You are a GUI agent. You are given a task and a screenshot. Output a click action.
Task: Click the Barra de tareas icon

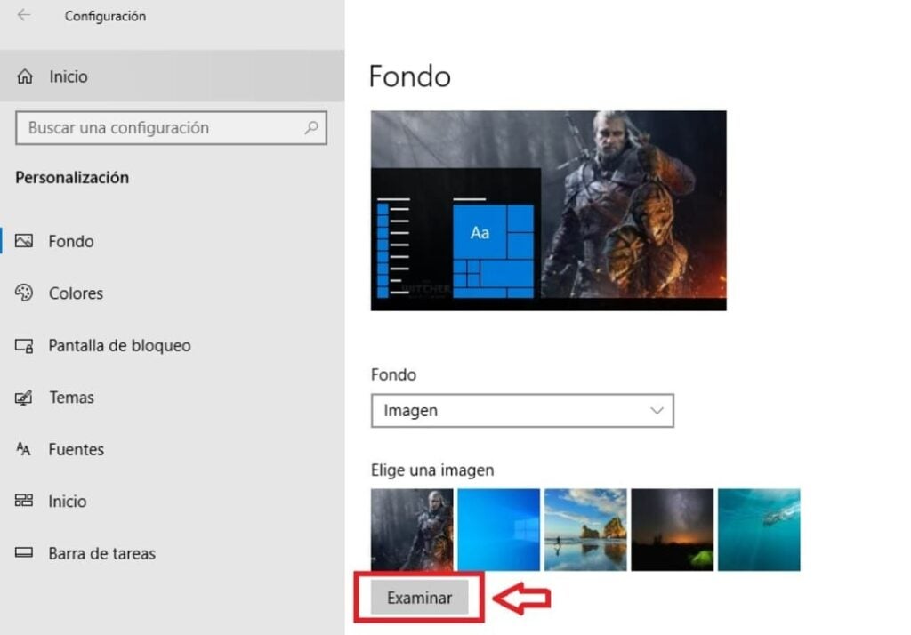[x=24, y=553]
